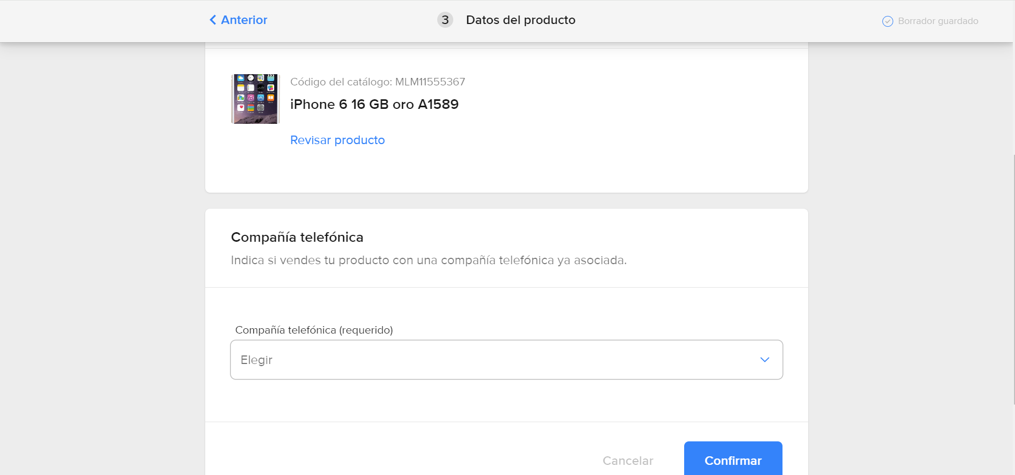The image size is (1015, 475).
Task: Click the page vertical scrollbar
Action: tap(1013, 280)
